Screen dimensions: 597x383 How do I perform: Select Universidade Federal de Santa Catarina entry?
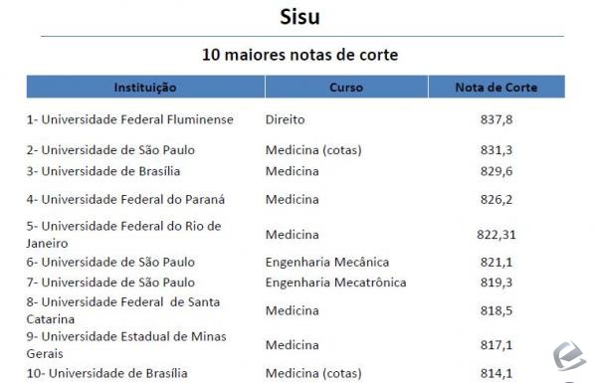click(x=123, y=310)
